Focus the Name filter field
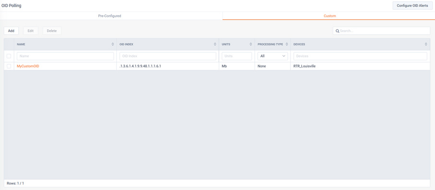Image resolution: width=435 pixels, height=190 pixels. 65,56
